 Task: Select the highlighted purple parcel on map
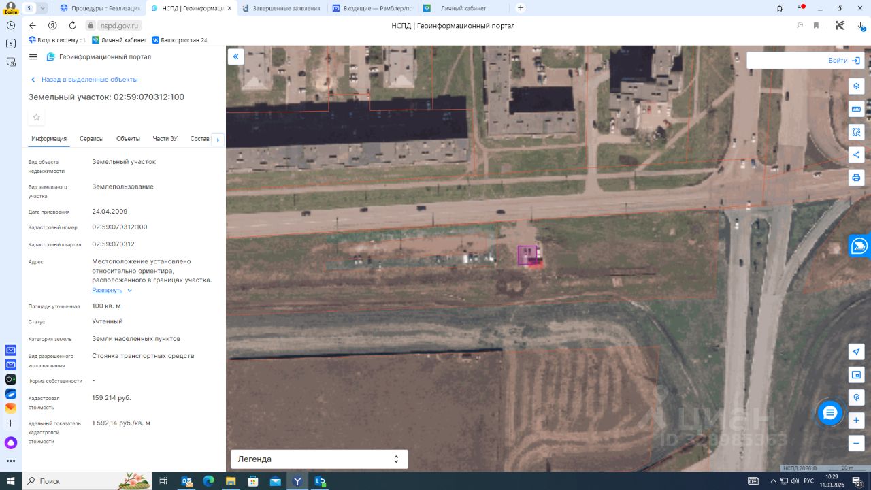pyautogui.click(x=527, y=255)
